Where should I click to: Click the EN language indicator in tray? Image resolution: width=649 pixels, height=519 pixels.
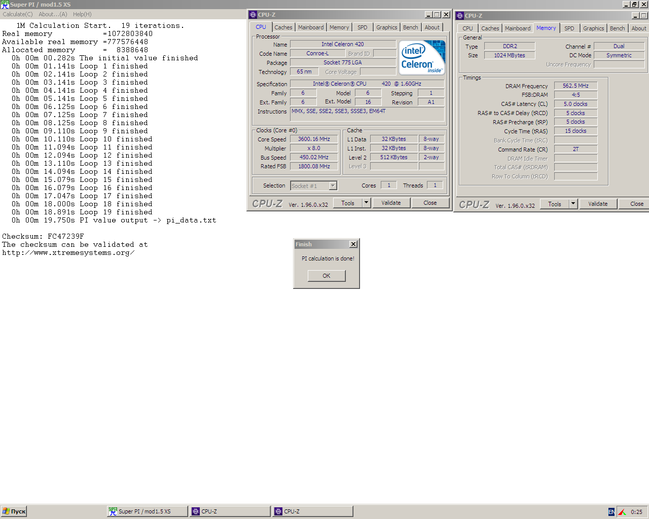click(x=611, y=512)
